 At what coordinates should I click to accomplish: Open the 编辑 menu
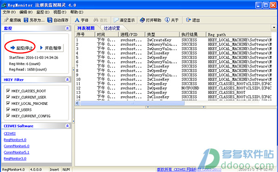coord(26,12)
